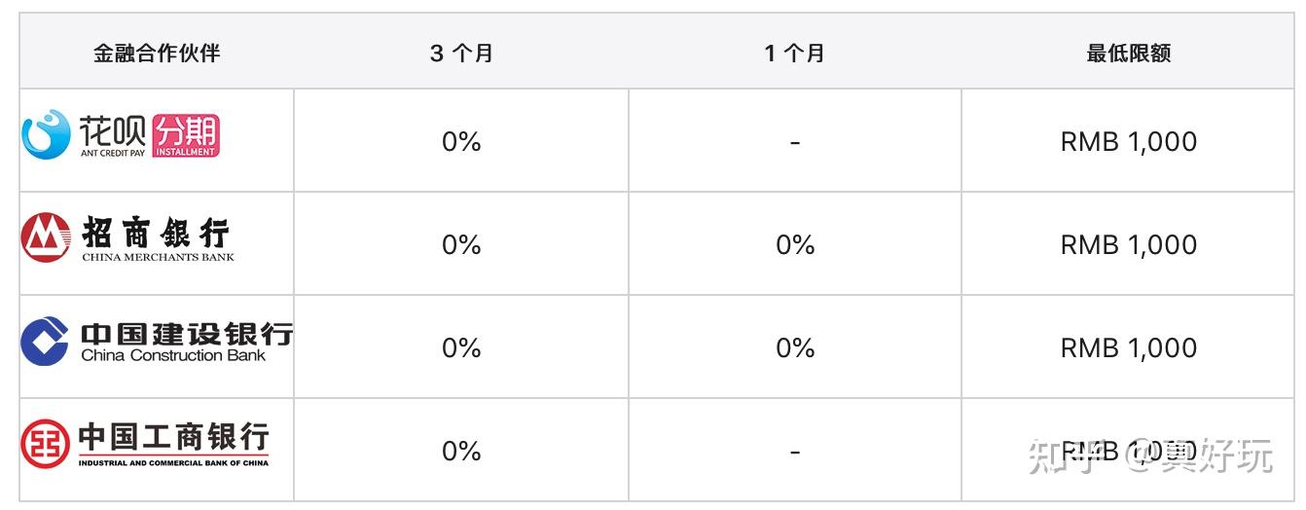Click the China Construction Bank blue logo
Viewport: 1306px width, 510px height.
[x=45, y=341]
